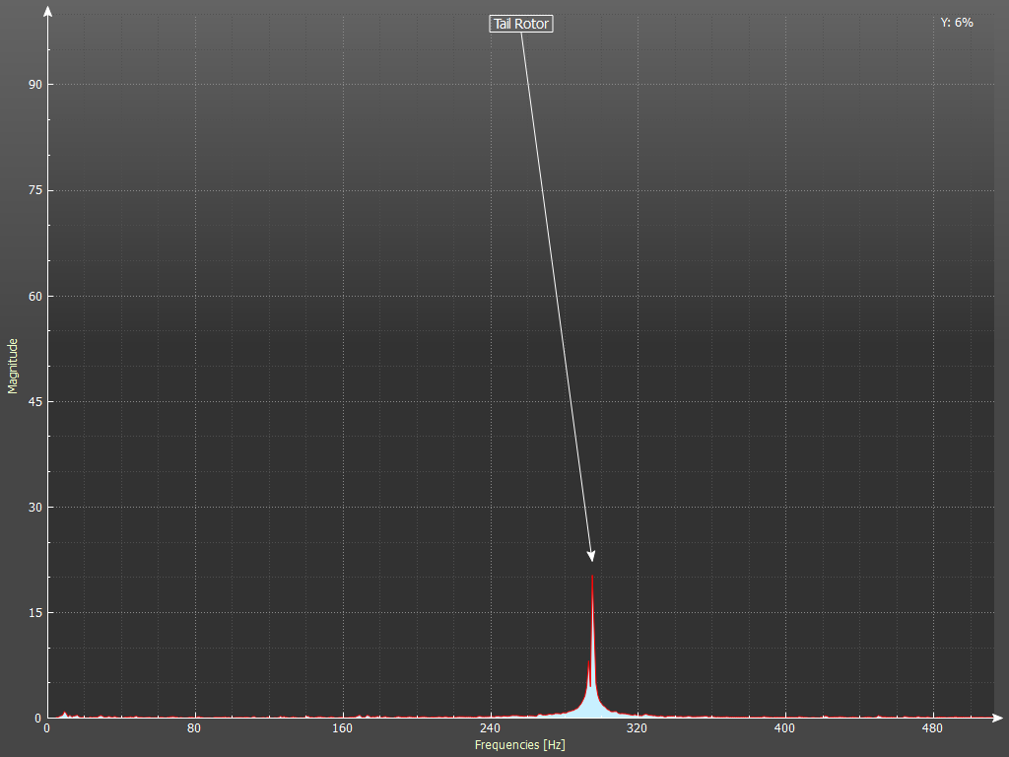Click the arrow tip ending the frequency axis
This screenshot has width=1009, height=757.
[x=998, y=718]
